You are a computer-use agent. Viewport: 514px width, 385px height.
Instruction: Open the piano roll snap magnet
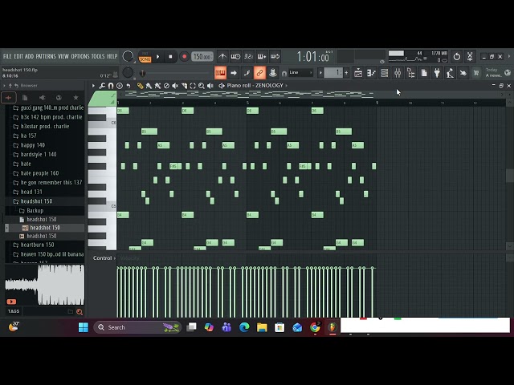click(111, 86)
